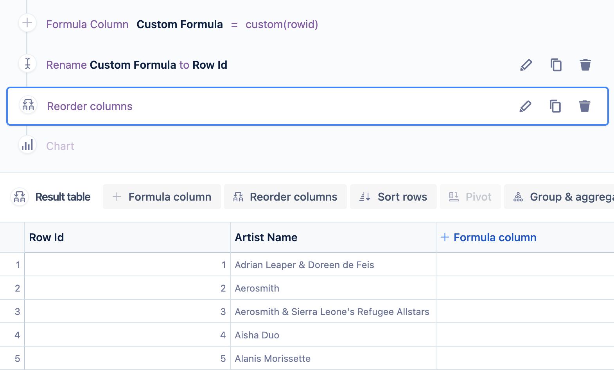Edit the Reorder columns step
614x370 pixels.
tap(525, 106)
